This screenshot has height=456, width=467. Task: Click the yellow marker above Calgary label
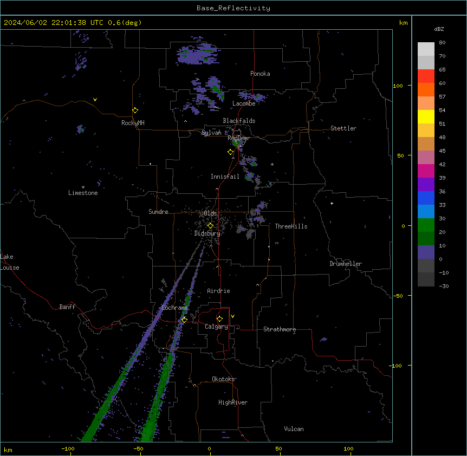[219, 319]
